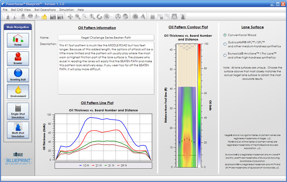Click the new ball layout page icon
Screen dimensions: 287x182
[x=14, y=17]
